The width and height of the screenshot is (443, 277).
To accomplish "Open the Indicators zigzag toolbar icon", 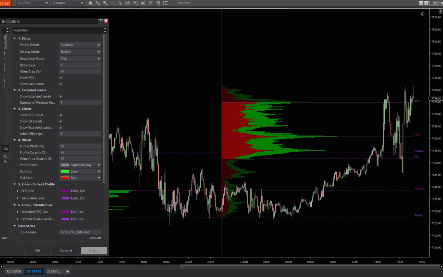I will click(x=150, y=3).
